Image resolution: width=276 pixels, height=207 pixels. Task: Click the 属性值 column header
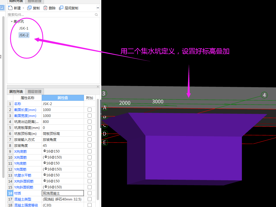click(x=63, y=98)
